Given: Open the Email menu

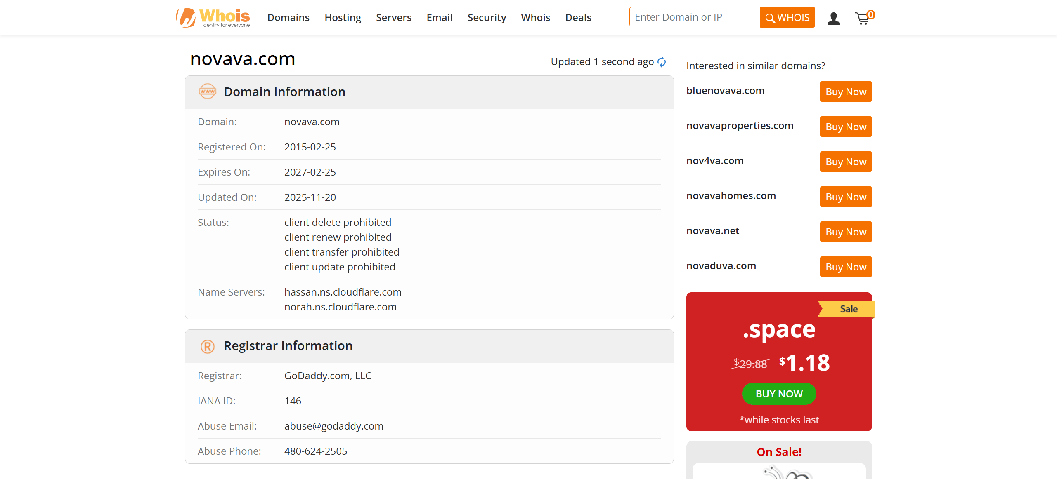Looking at the screenshot, I should 439,17.
